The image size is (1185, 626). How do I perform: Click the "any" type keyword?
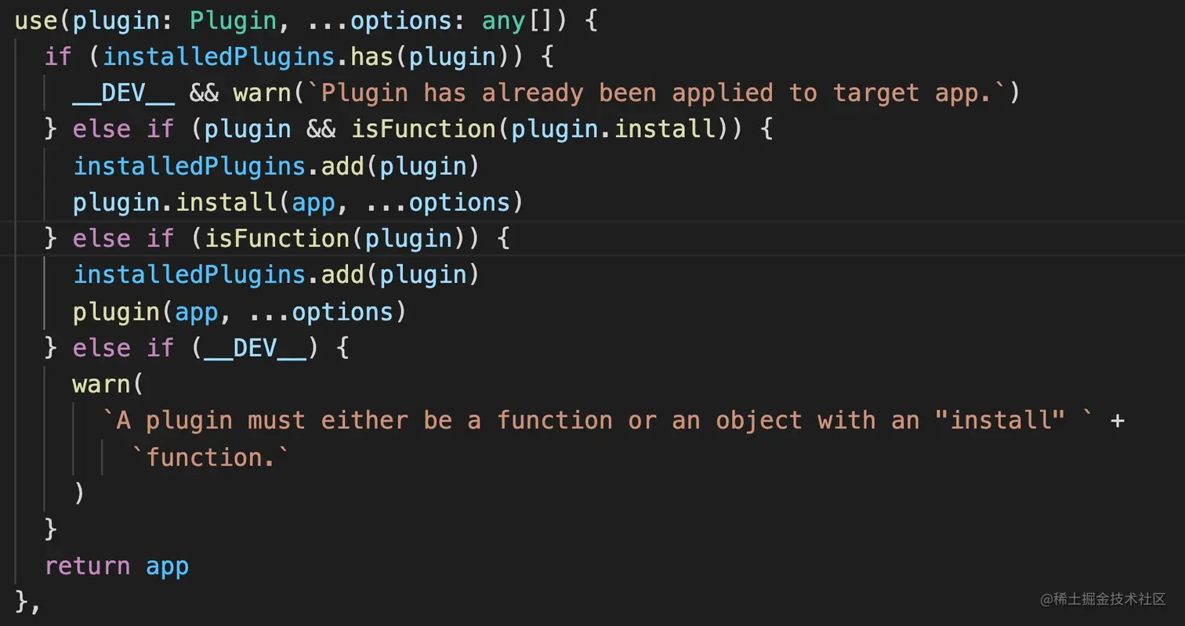click(x=502, y=20)
